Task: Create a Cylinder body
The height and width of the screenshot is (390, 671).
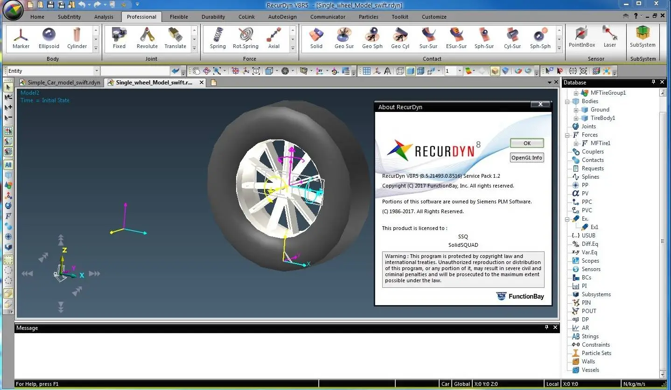Action: point(77,38)
